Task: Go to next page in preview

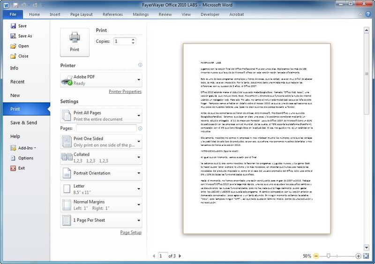Action: (x=180, y=256)
